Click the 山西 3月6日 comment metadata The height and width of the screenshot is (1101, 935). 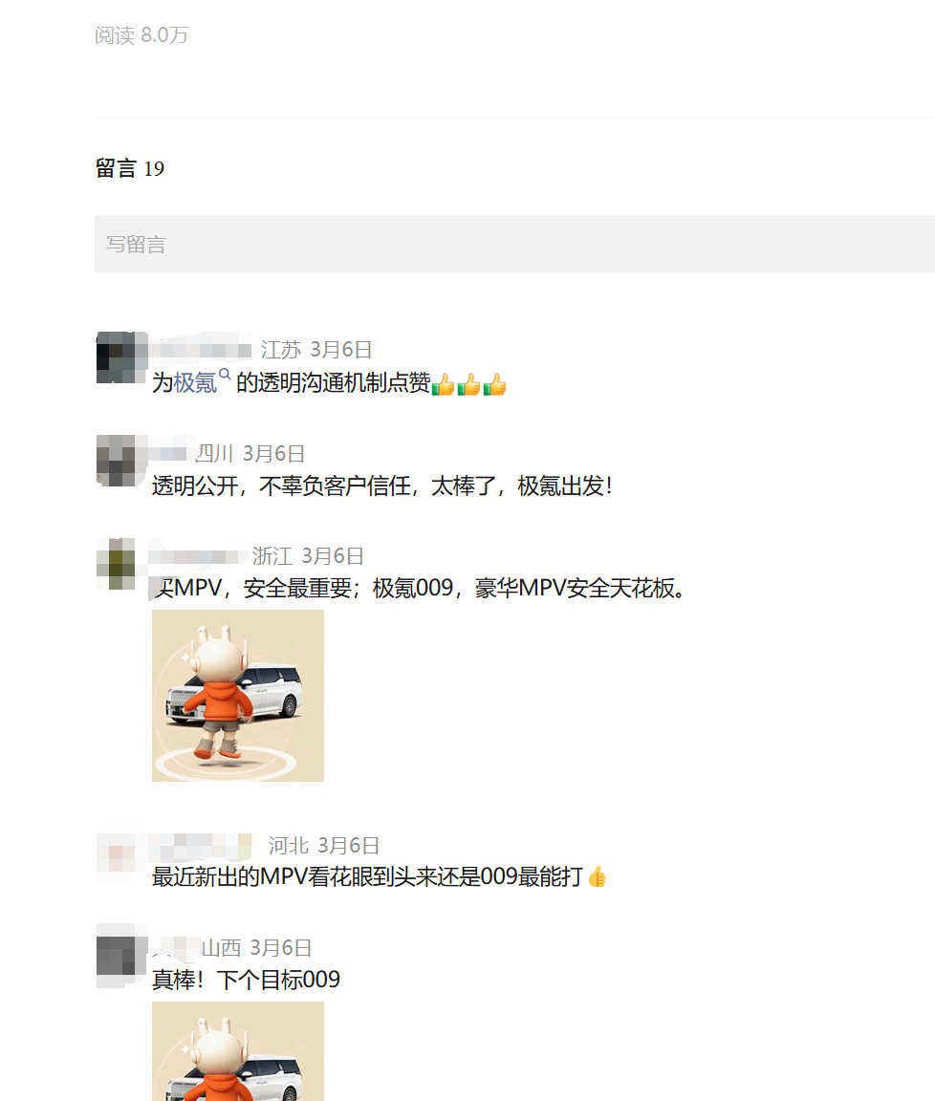click(x=257, y=948)
